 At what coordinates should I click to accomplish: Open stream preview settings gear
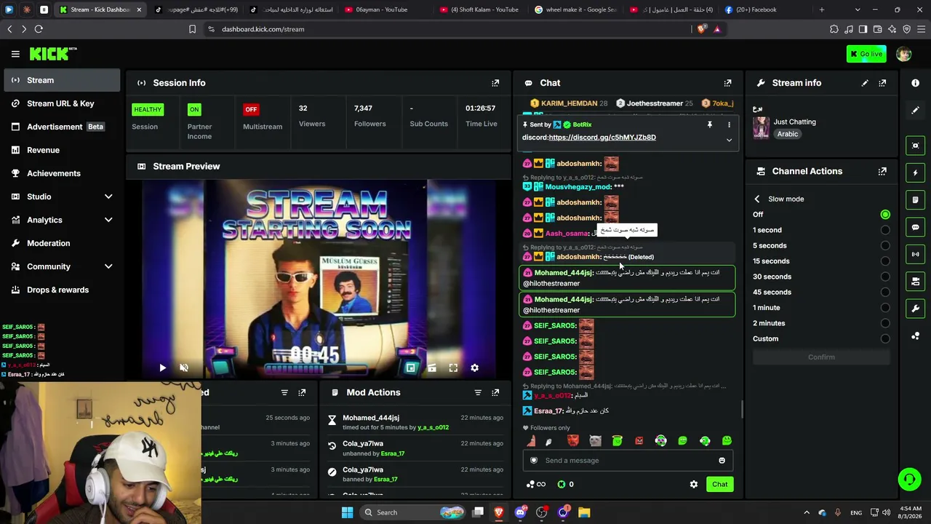[474, 368]
